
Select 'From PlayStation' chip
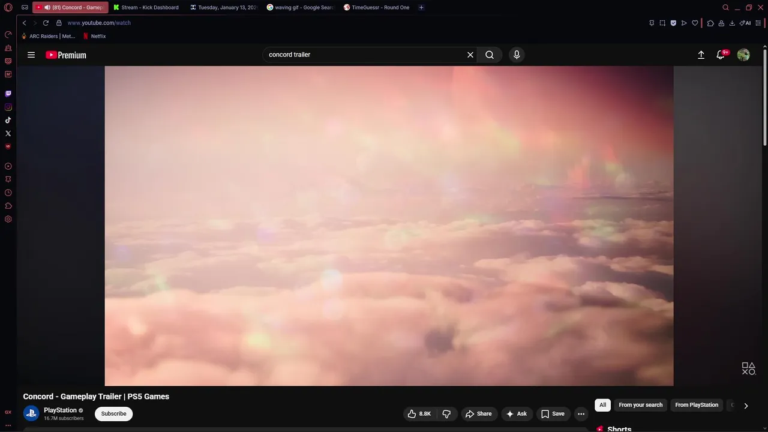(697, 405)
